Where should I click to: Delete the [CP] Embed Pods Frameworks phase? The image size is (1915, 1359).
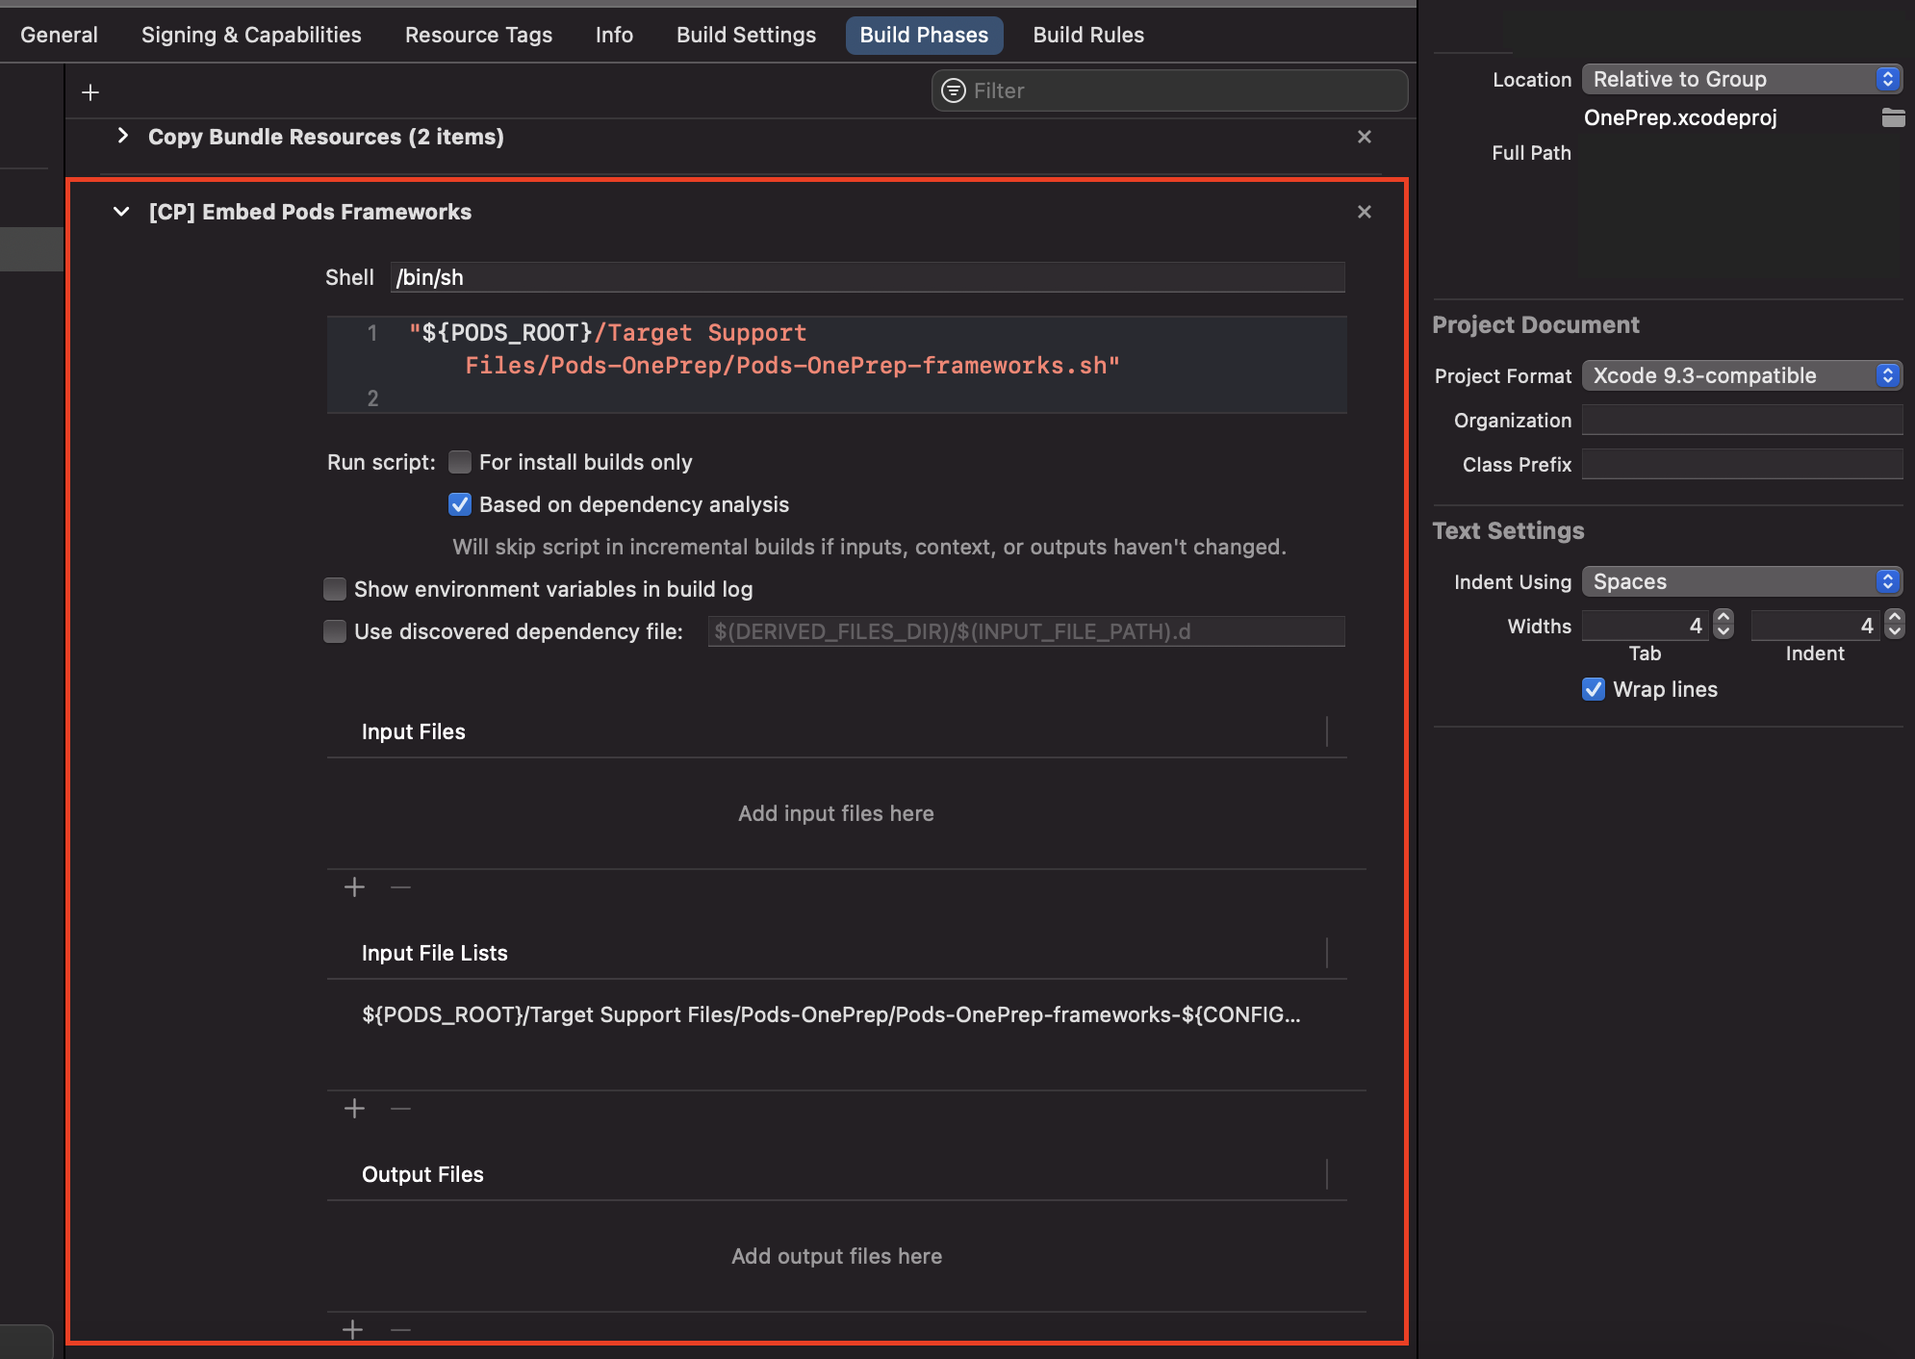pos(1364,212)
